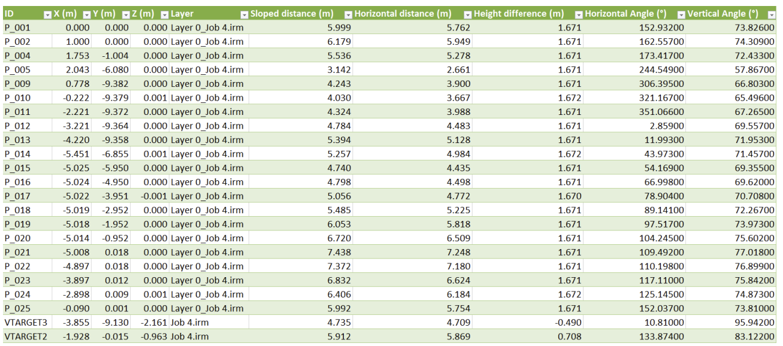This screenshot has width=783, height=346.
Task: Open the X (m) column filter dropdown
Action: 86,14
